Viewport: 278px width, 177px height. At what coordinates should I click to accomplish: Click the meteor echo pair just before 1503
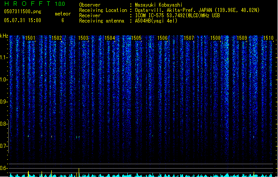[x=78, y=137]
